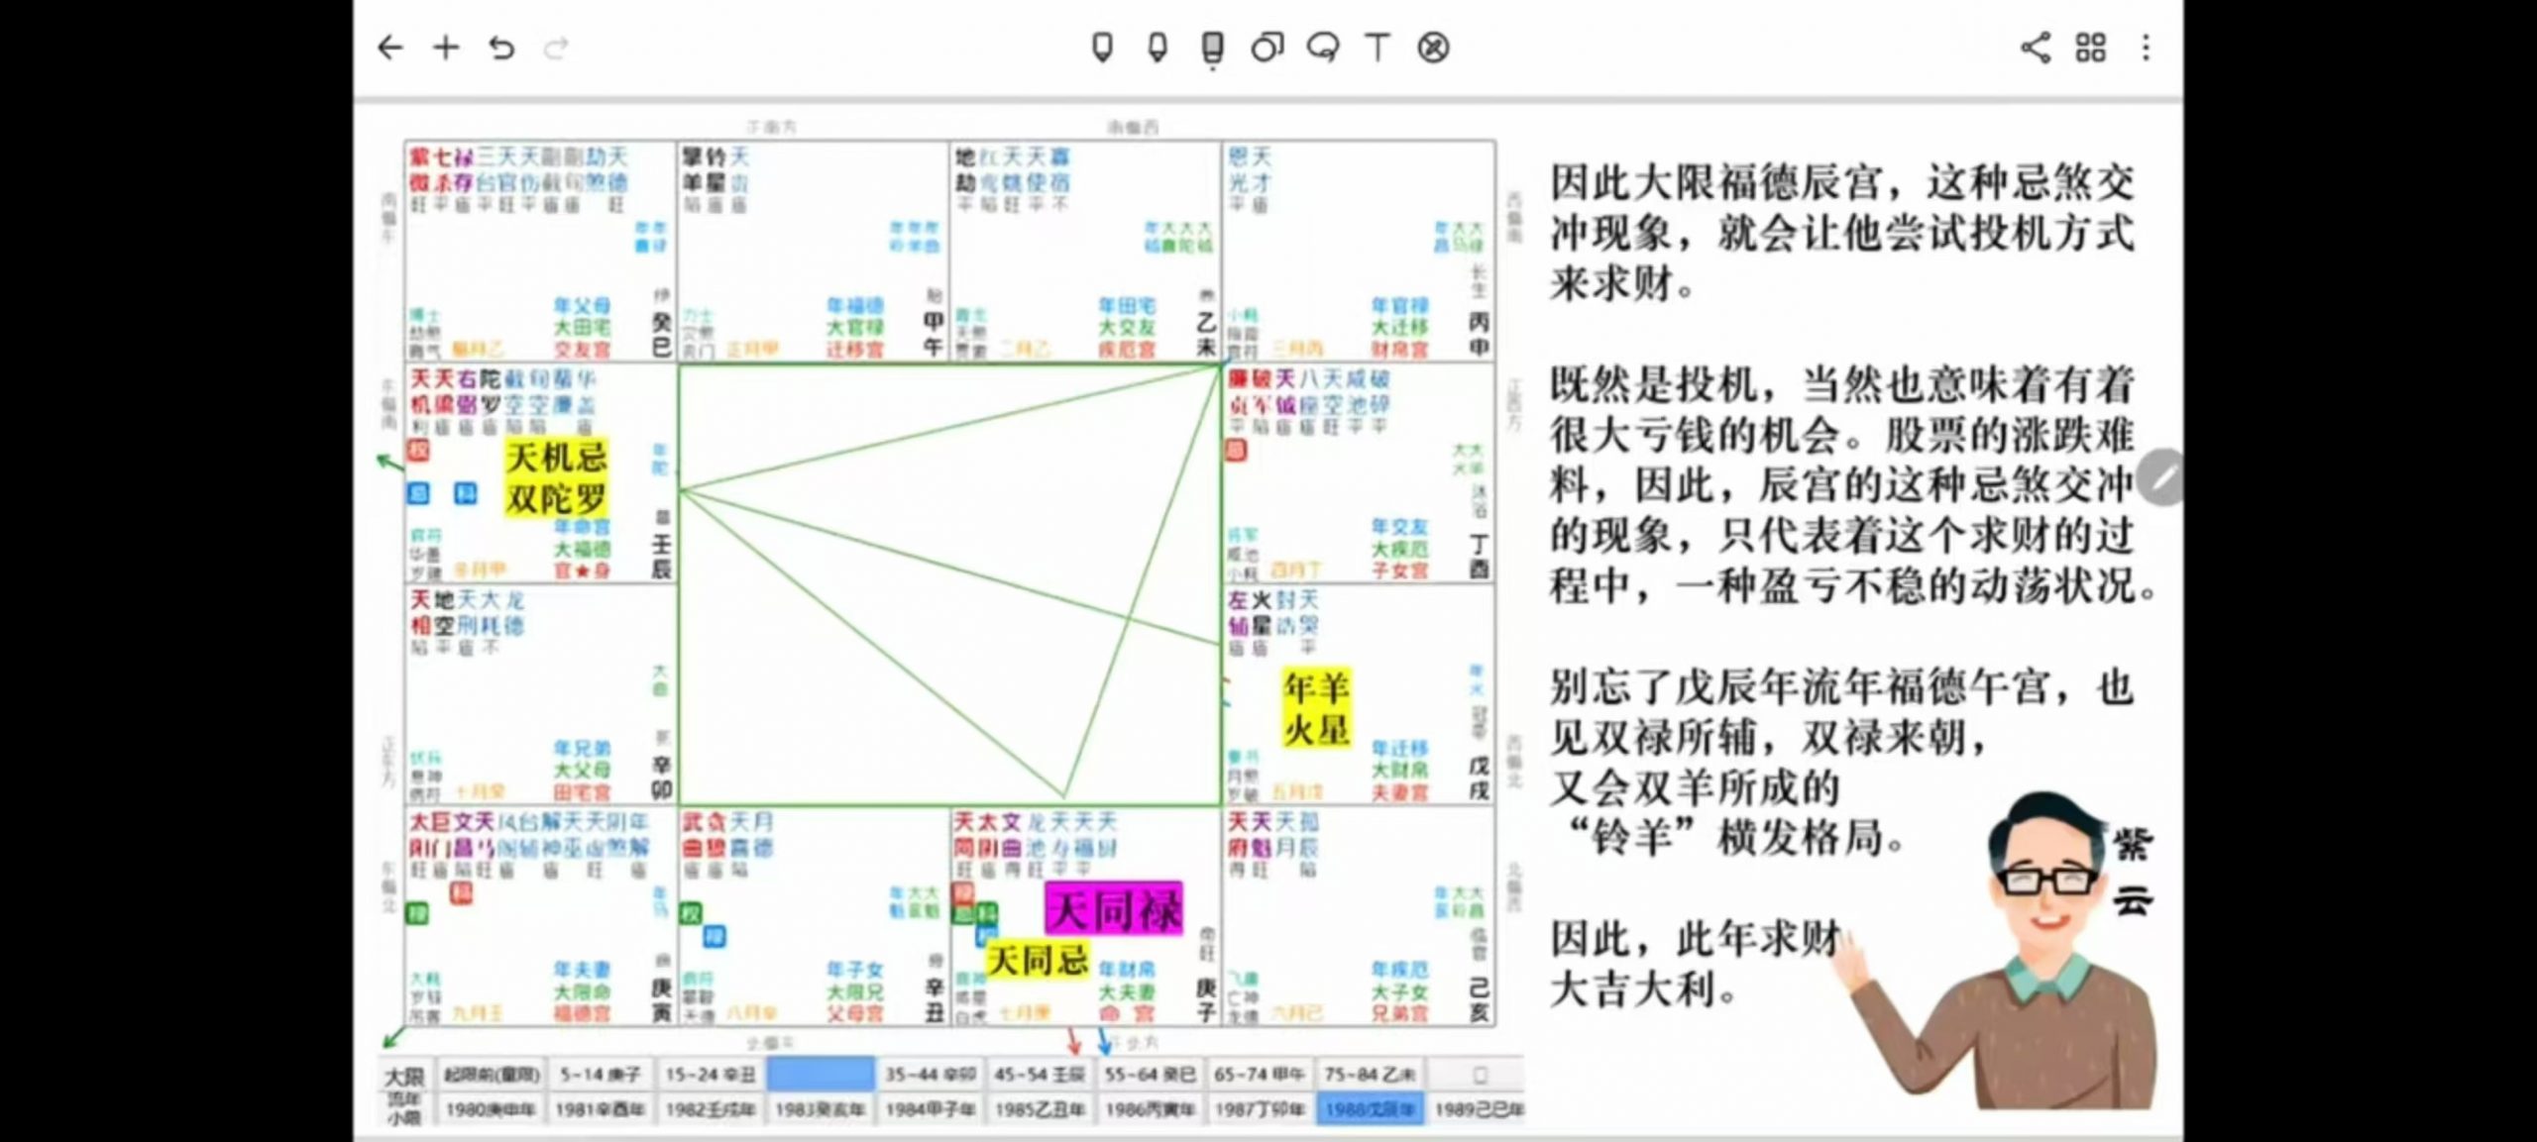Click the 癸巳 palace label in top-left cell

click(x=662, y=335)
